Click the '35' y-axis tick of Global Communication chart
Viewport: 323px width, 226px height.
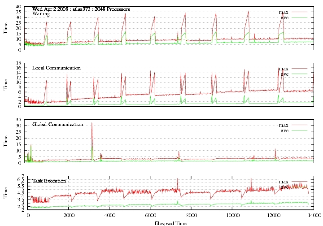click(18, 119)
